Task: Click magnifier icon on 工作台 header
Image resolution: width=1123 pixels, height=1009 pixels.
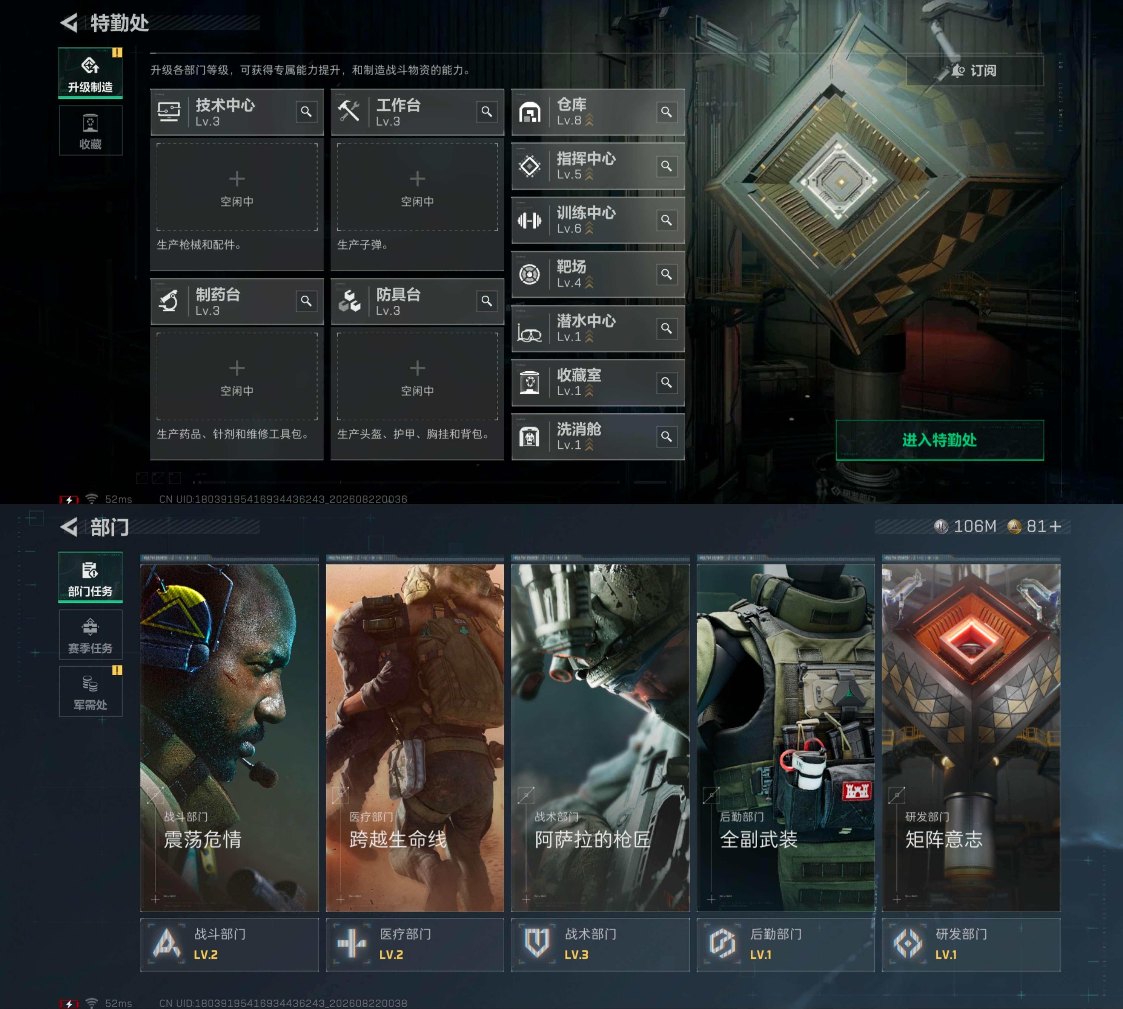Action: [x=487, y=112]
